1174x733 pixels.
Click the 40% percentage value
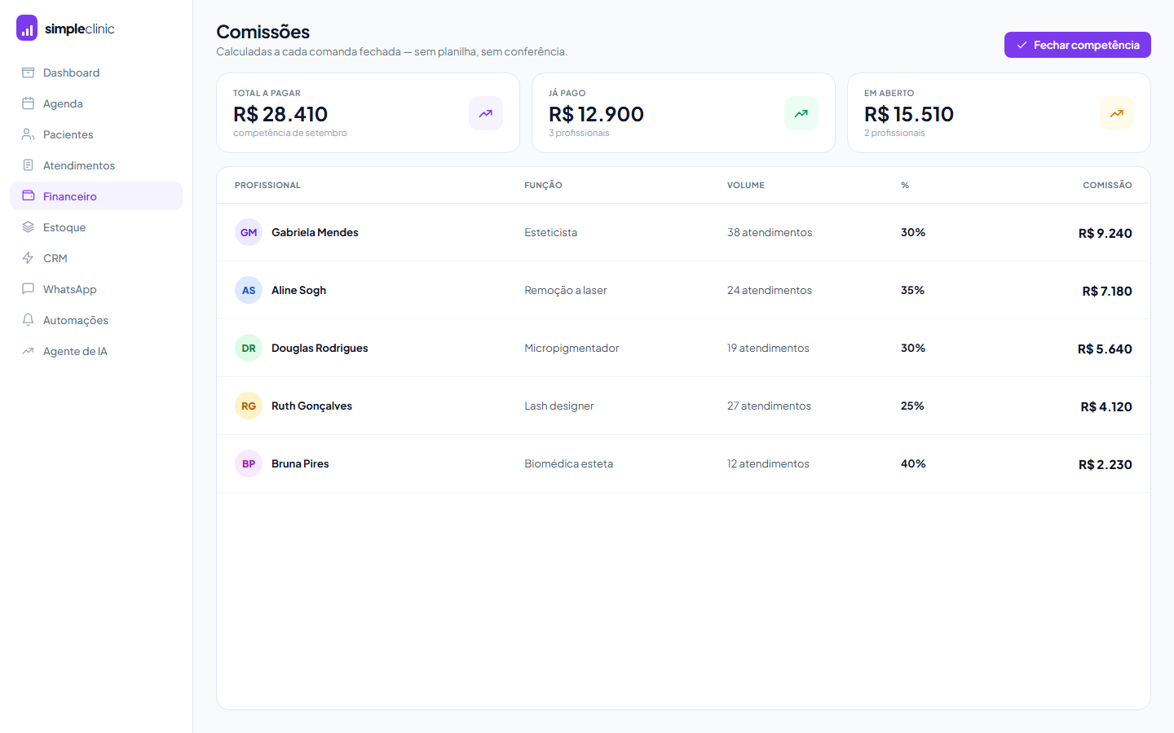tap(913, 463)
